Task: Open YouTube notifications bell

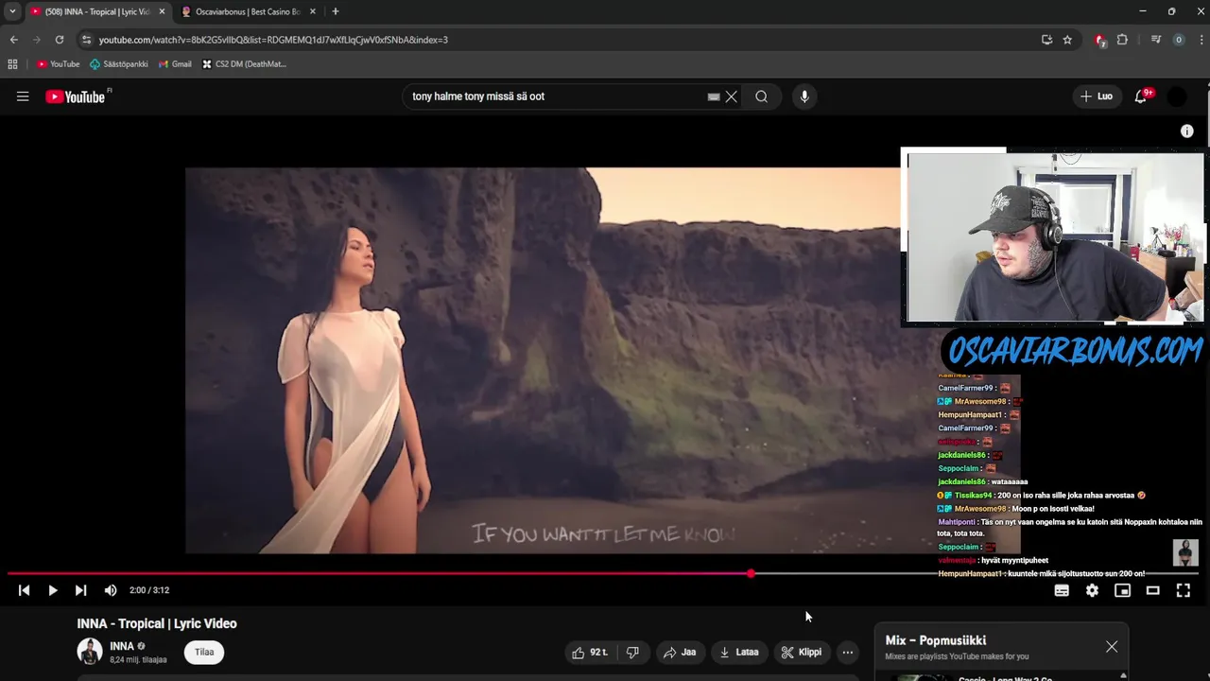Action: (1141, 96)
